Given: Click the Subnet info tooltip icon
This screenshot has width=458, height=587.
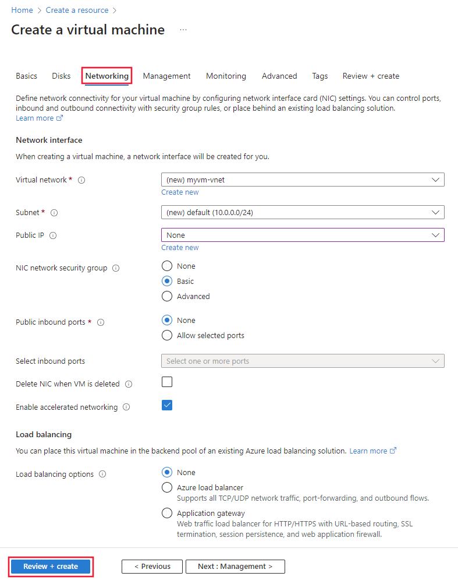Looking at the screenshot, I should coord(54,212).
